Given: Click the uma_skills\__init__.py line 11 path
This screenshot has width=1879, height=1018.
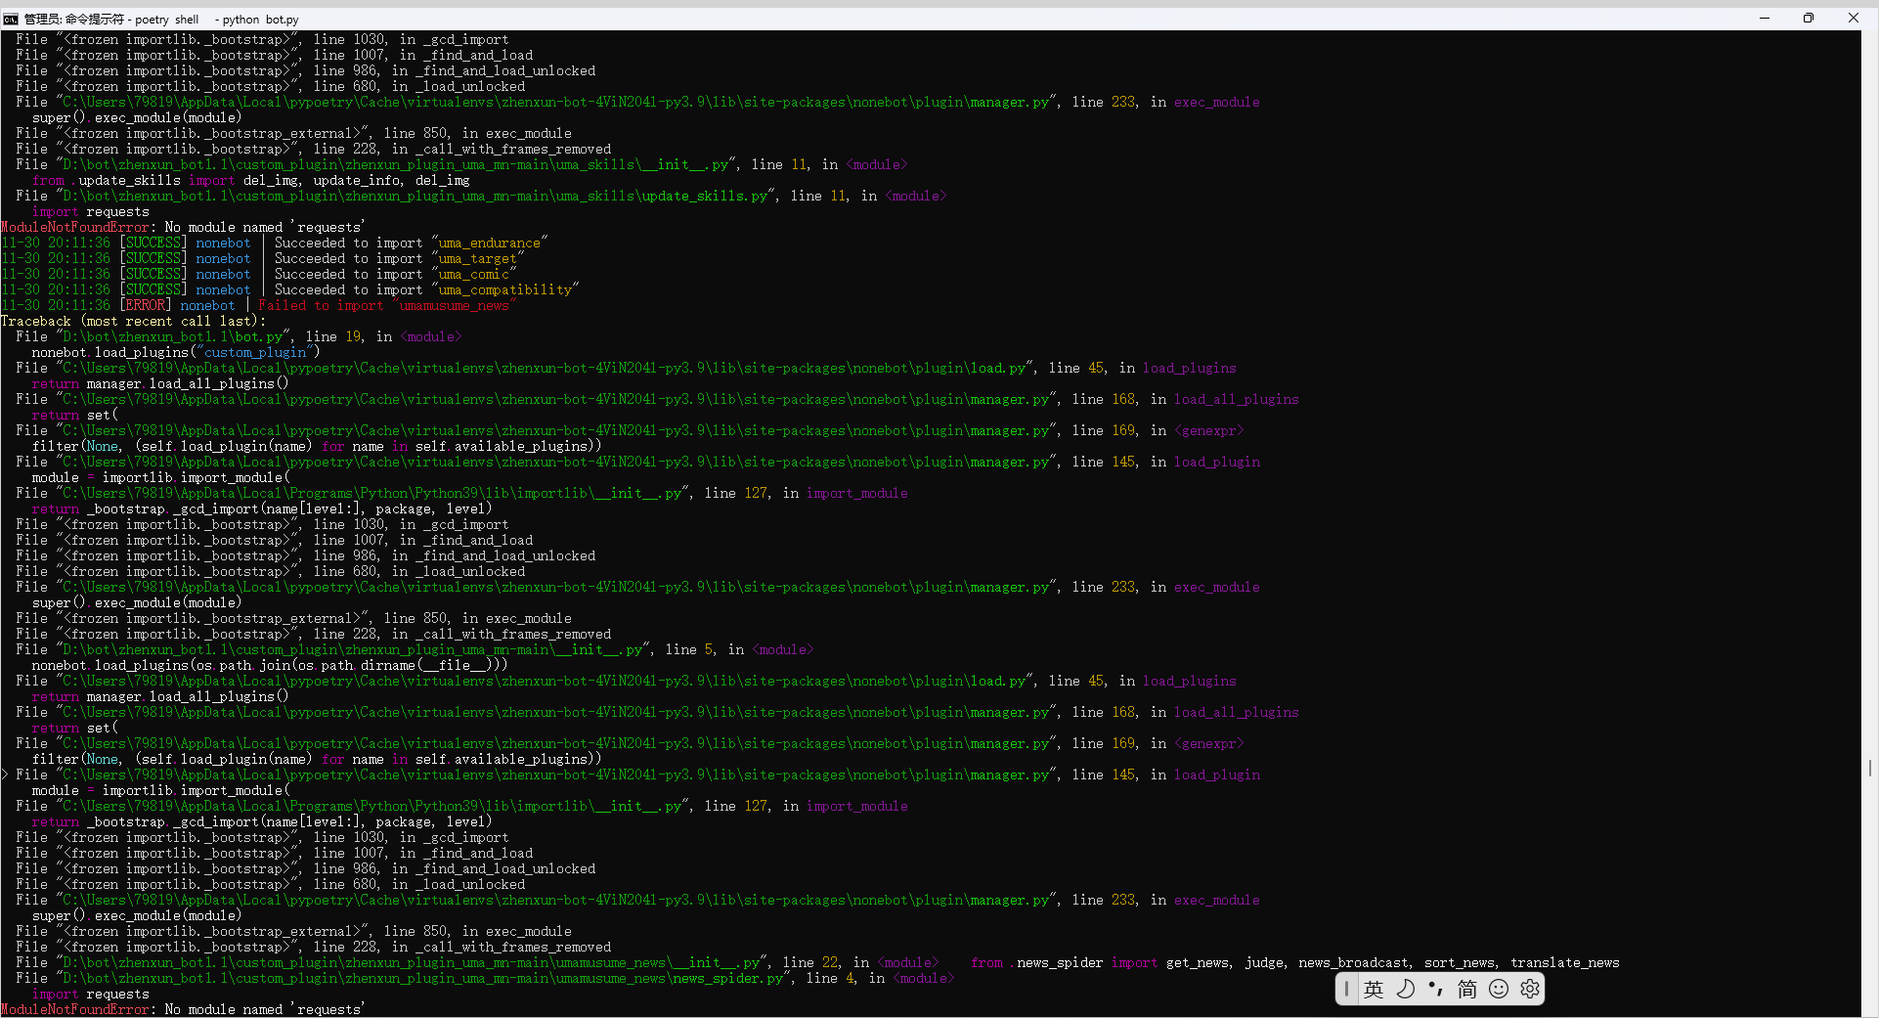Looking at the screenshot, I should (x=398, y=165).
